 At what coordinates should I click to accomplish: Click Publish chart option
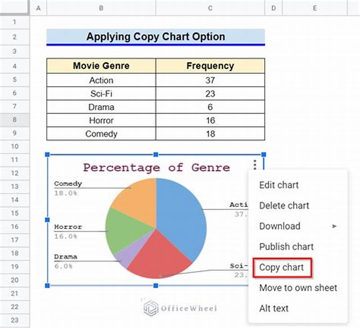pyautogui.click(x=287, y=247)
